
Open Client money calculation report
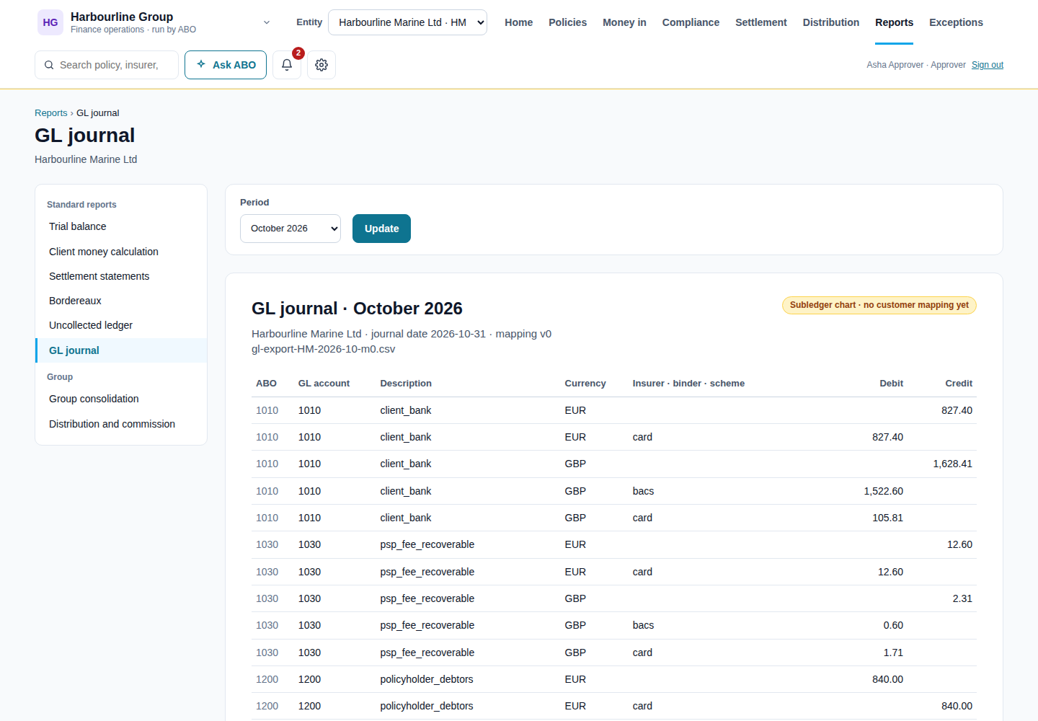(121, 252)
